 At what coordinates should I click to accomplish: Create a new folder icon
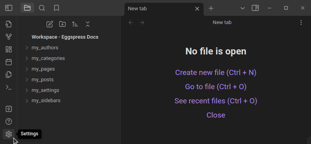62,24
